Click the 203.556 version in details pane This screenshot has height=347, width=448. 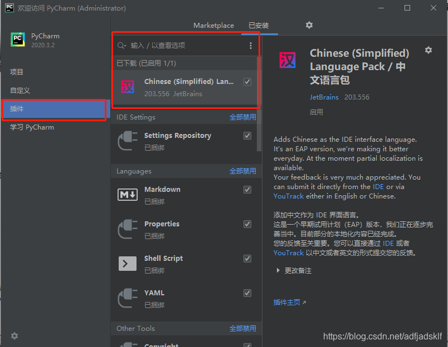coord(357,97)
